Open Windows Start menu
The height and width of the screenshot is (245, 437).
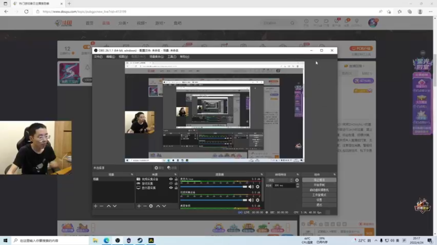[5, 240]
